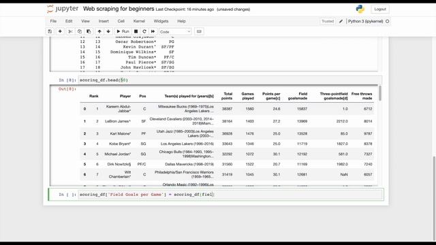Viewport: 436px width, 245px height.
Task: Open the Insert menu
Action: click(104, 21)
